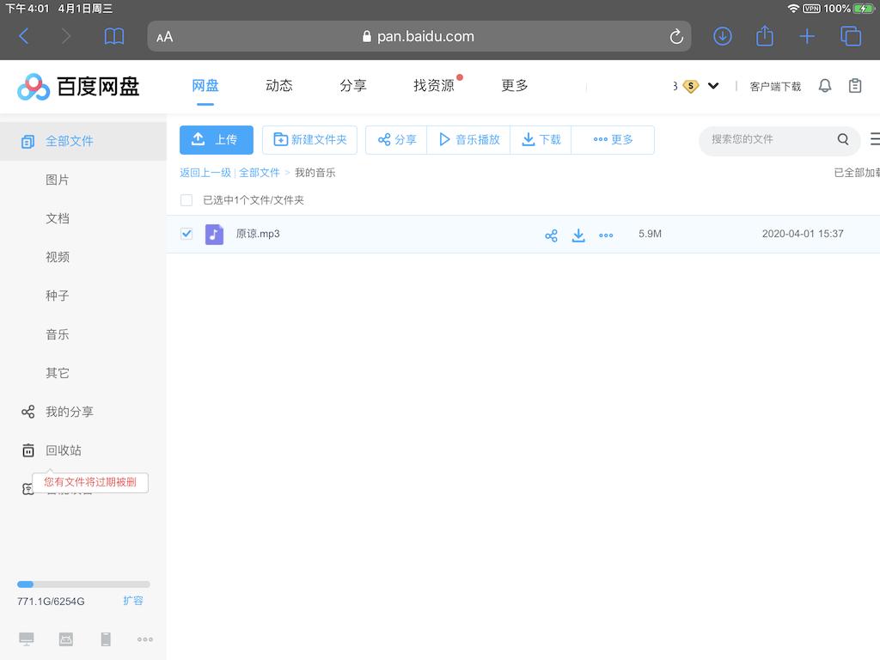The height and width of the screenshot is (660, 880).
Task: Click the task list clipboard icon
Action: coord(853,86)
